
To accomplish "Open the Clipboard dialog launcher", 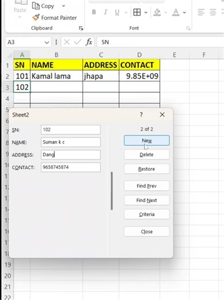I will tap(81, 28).
